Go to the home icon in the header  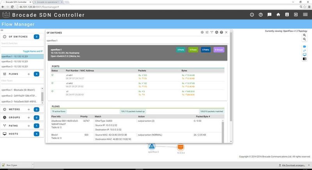click(278, 15)
